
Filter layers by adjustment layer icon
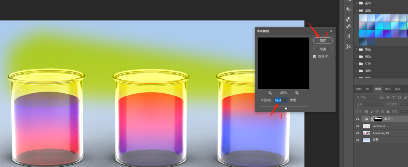pos(388,97)
